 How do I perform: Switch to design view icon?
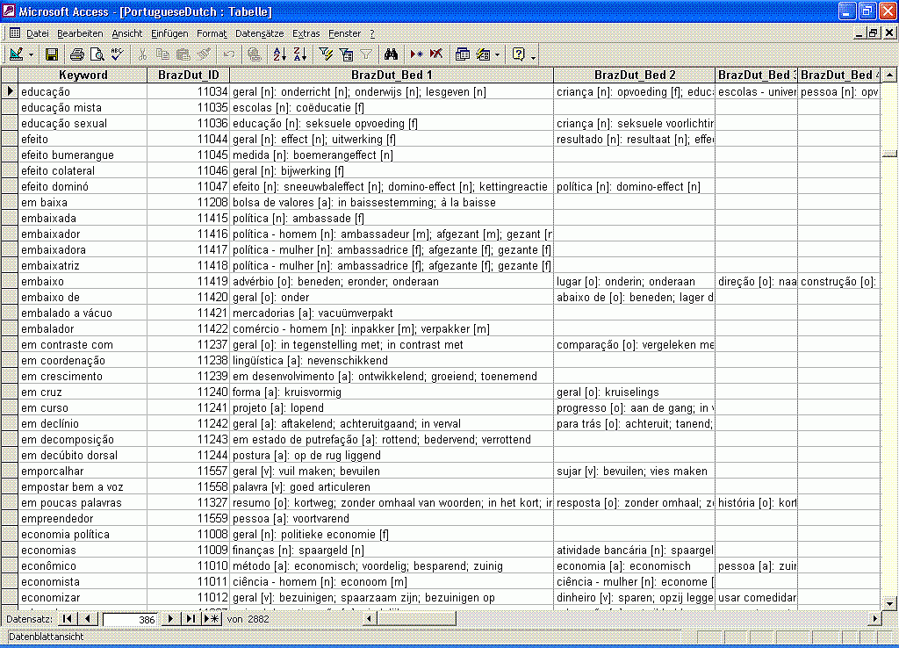[x=16, y=54]
